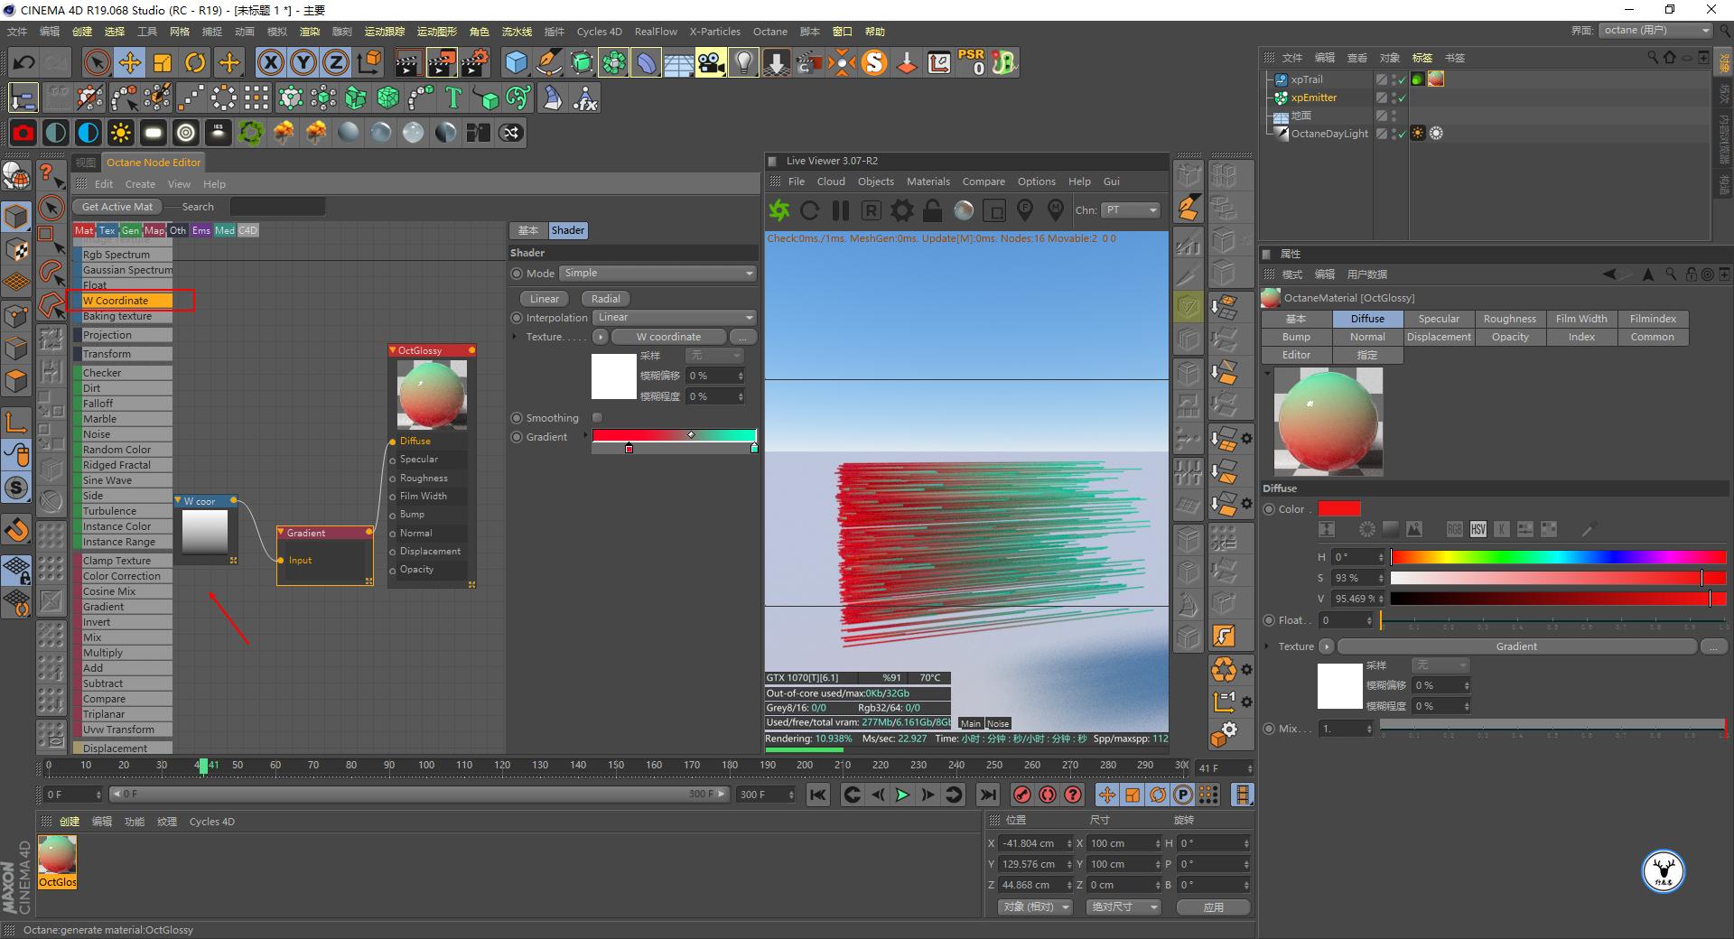Open the Live Viewer kernel settings gear
The width and height of the screenshot is (1734, 939).
click(900, 210)
